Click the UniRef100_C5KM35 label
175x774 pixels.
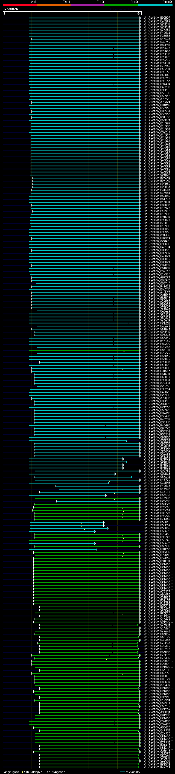click(x=157, y=721)
